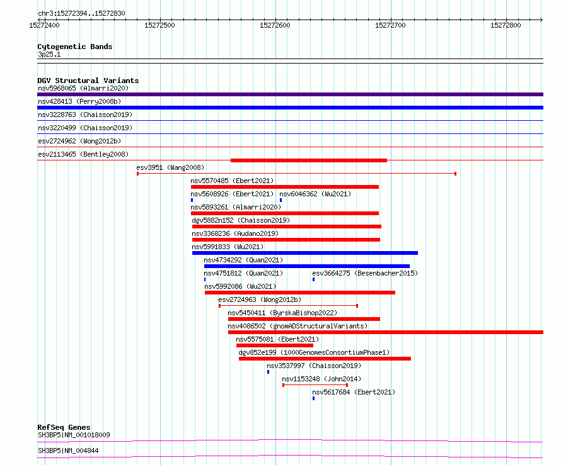The width and height of the screenshot is (561, 465).
Task: Select the thick red esv2113465 bar segment
Action: (309, 160)
